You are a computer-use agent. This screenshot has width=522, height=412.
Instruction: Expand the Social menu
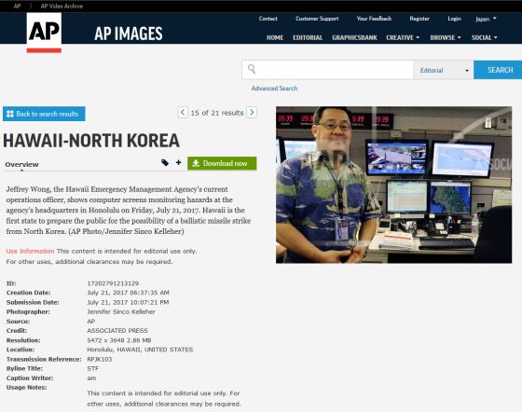485,37
